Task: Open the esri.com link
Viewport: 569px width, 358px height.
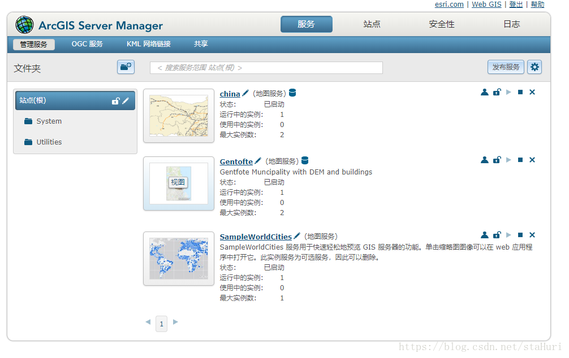Action: tap(449, 5)
